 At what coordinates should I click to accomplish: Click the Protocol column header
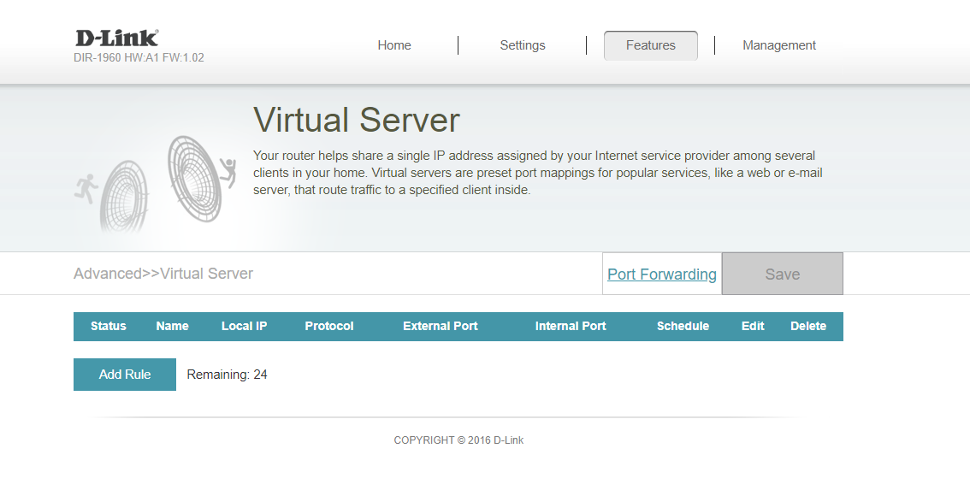(x=329, y=326)
